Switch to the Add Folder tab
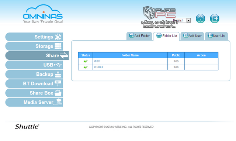236x141 pixels. point(139,36)
